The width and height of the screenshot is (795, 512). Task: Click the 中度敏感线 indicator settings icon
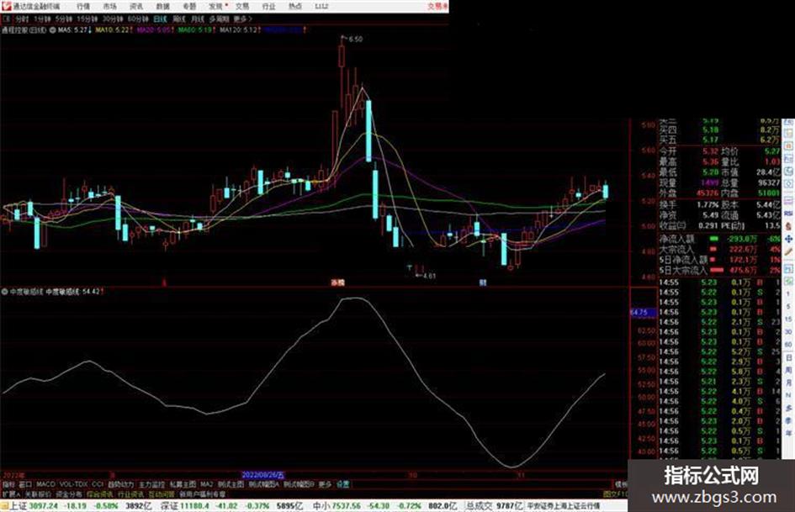point(5,292)
